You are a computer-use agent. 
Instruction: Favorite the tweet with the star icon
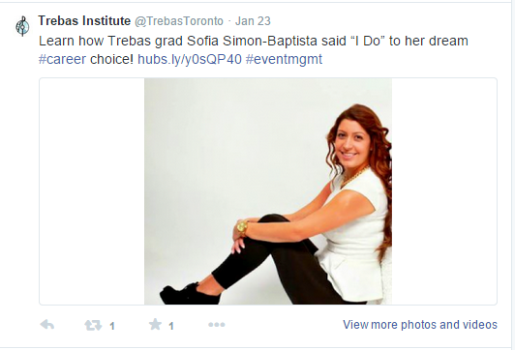point(155,324)
